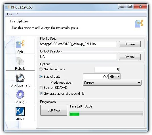The image size is (152, 135).
Task: Click the File Splitter header scissors icon
Action: [139, 24]
